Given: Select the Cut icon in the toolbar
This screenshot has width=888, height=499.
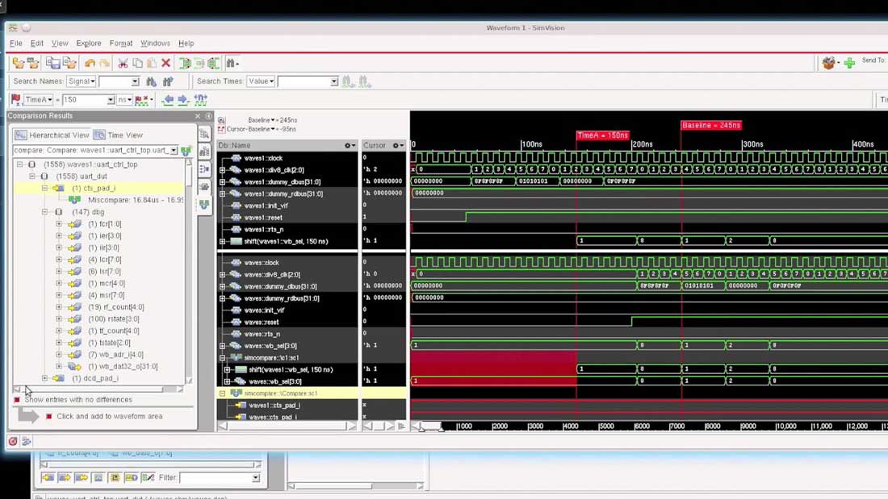Looking at the screenshot, I should click(x=124, y=64).
